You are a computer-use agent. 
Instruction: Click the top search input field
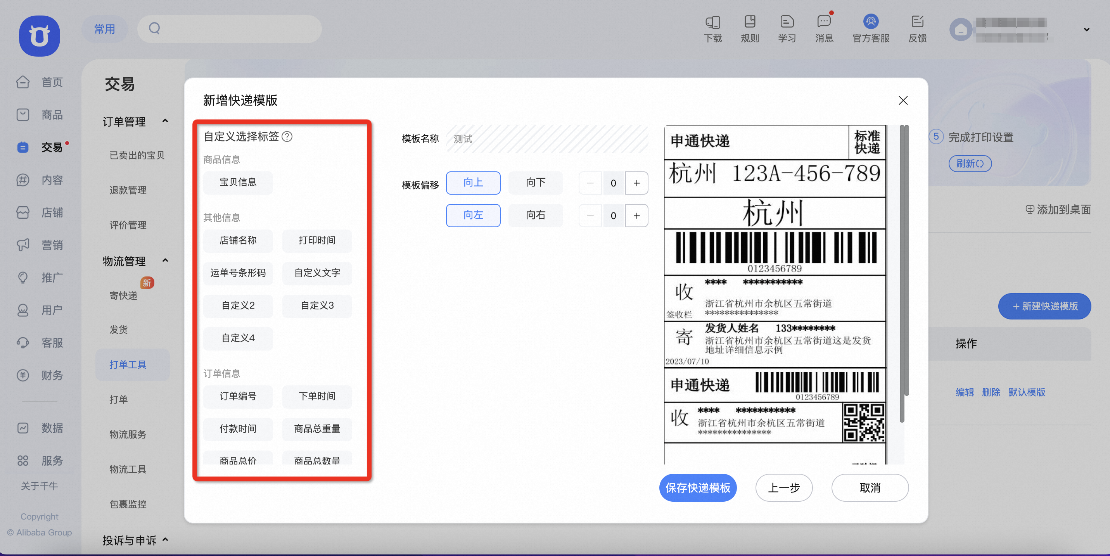230,29
